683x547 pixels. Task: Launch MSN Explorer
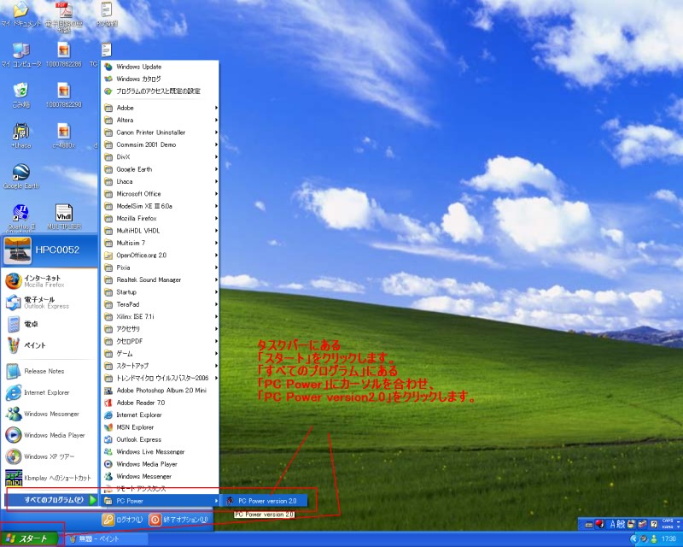(160, 427)
